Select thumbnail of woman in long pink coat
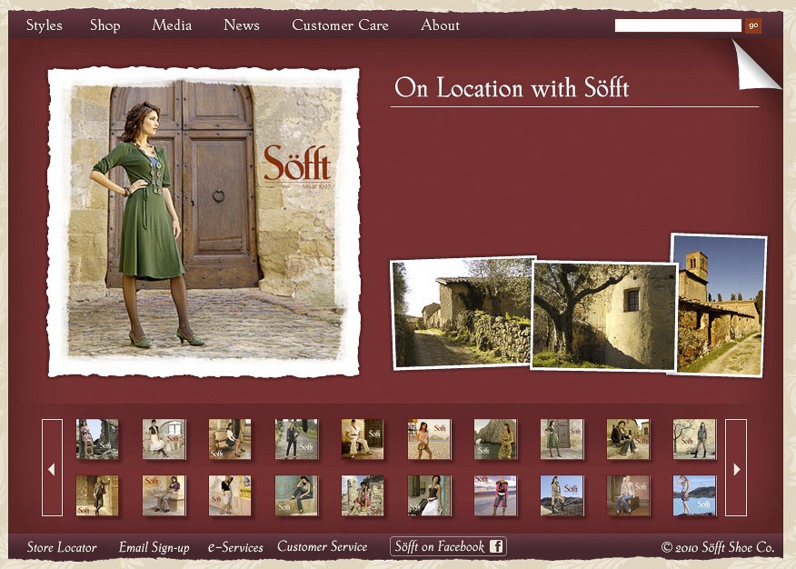Screen dimensions: 796x569 point(495,495)
